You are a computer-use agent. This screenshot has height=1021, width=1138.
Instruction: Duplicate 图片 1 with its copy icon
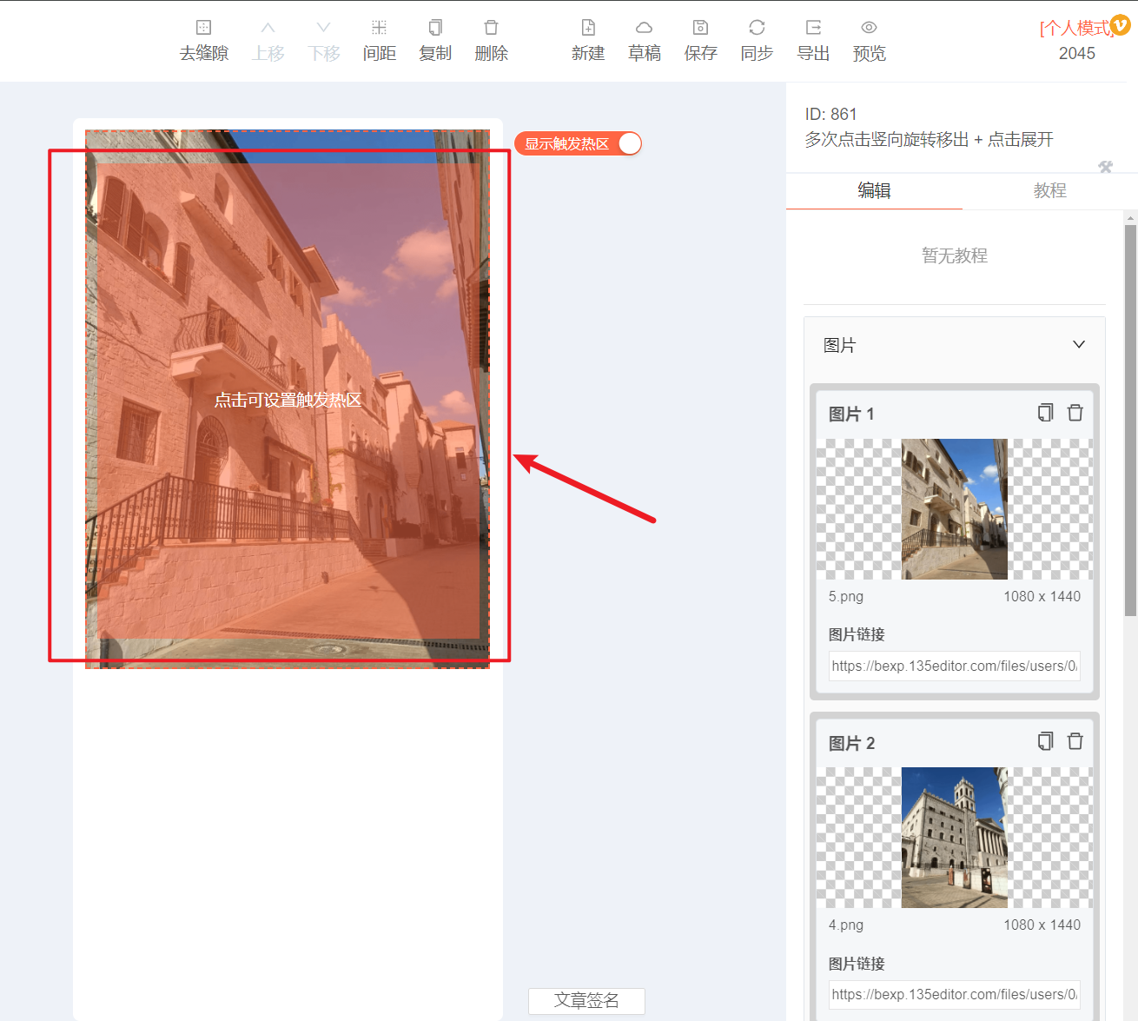pyautogui.click(x=1046, y=413)
